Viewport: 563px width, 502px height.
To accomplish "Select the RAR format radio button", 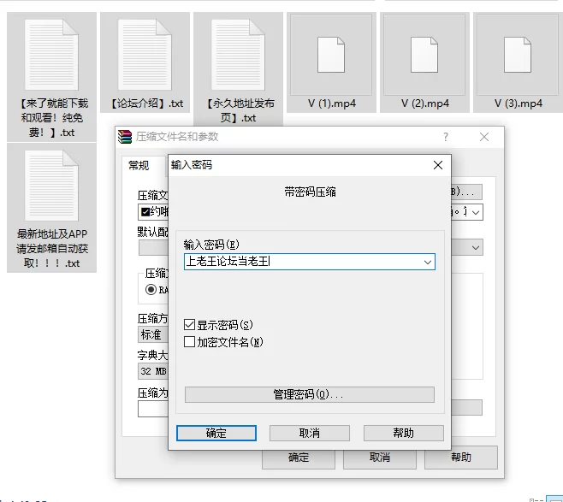I will pyautogui.click(x=151, y=289).
